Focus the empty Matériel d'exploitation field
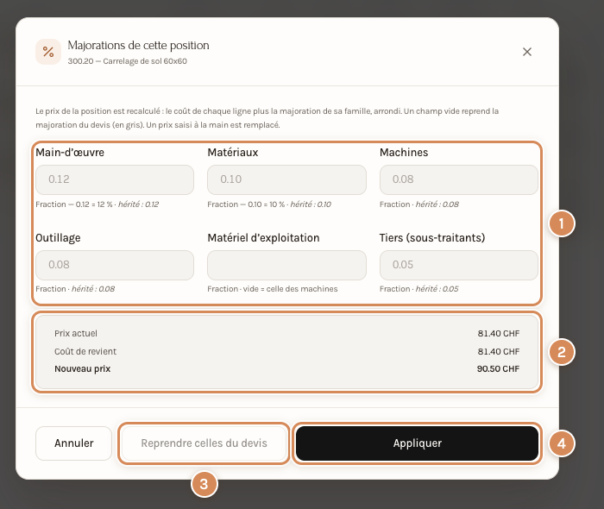Screen dimensions: 604x509 click(x=286, y=265)
